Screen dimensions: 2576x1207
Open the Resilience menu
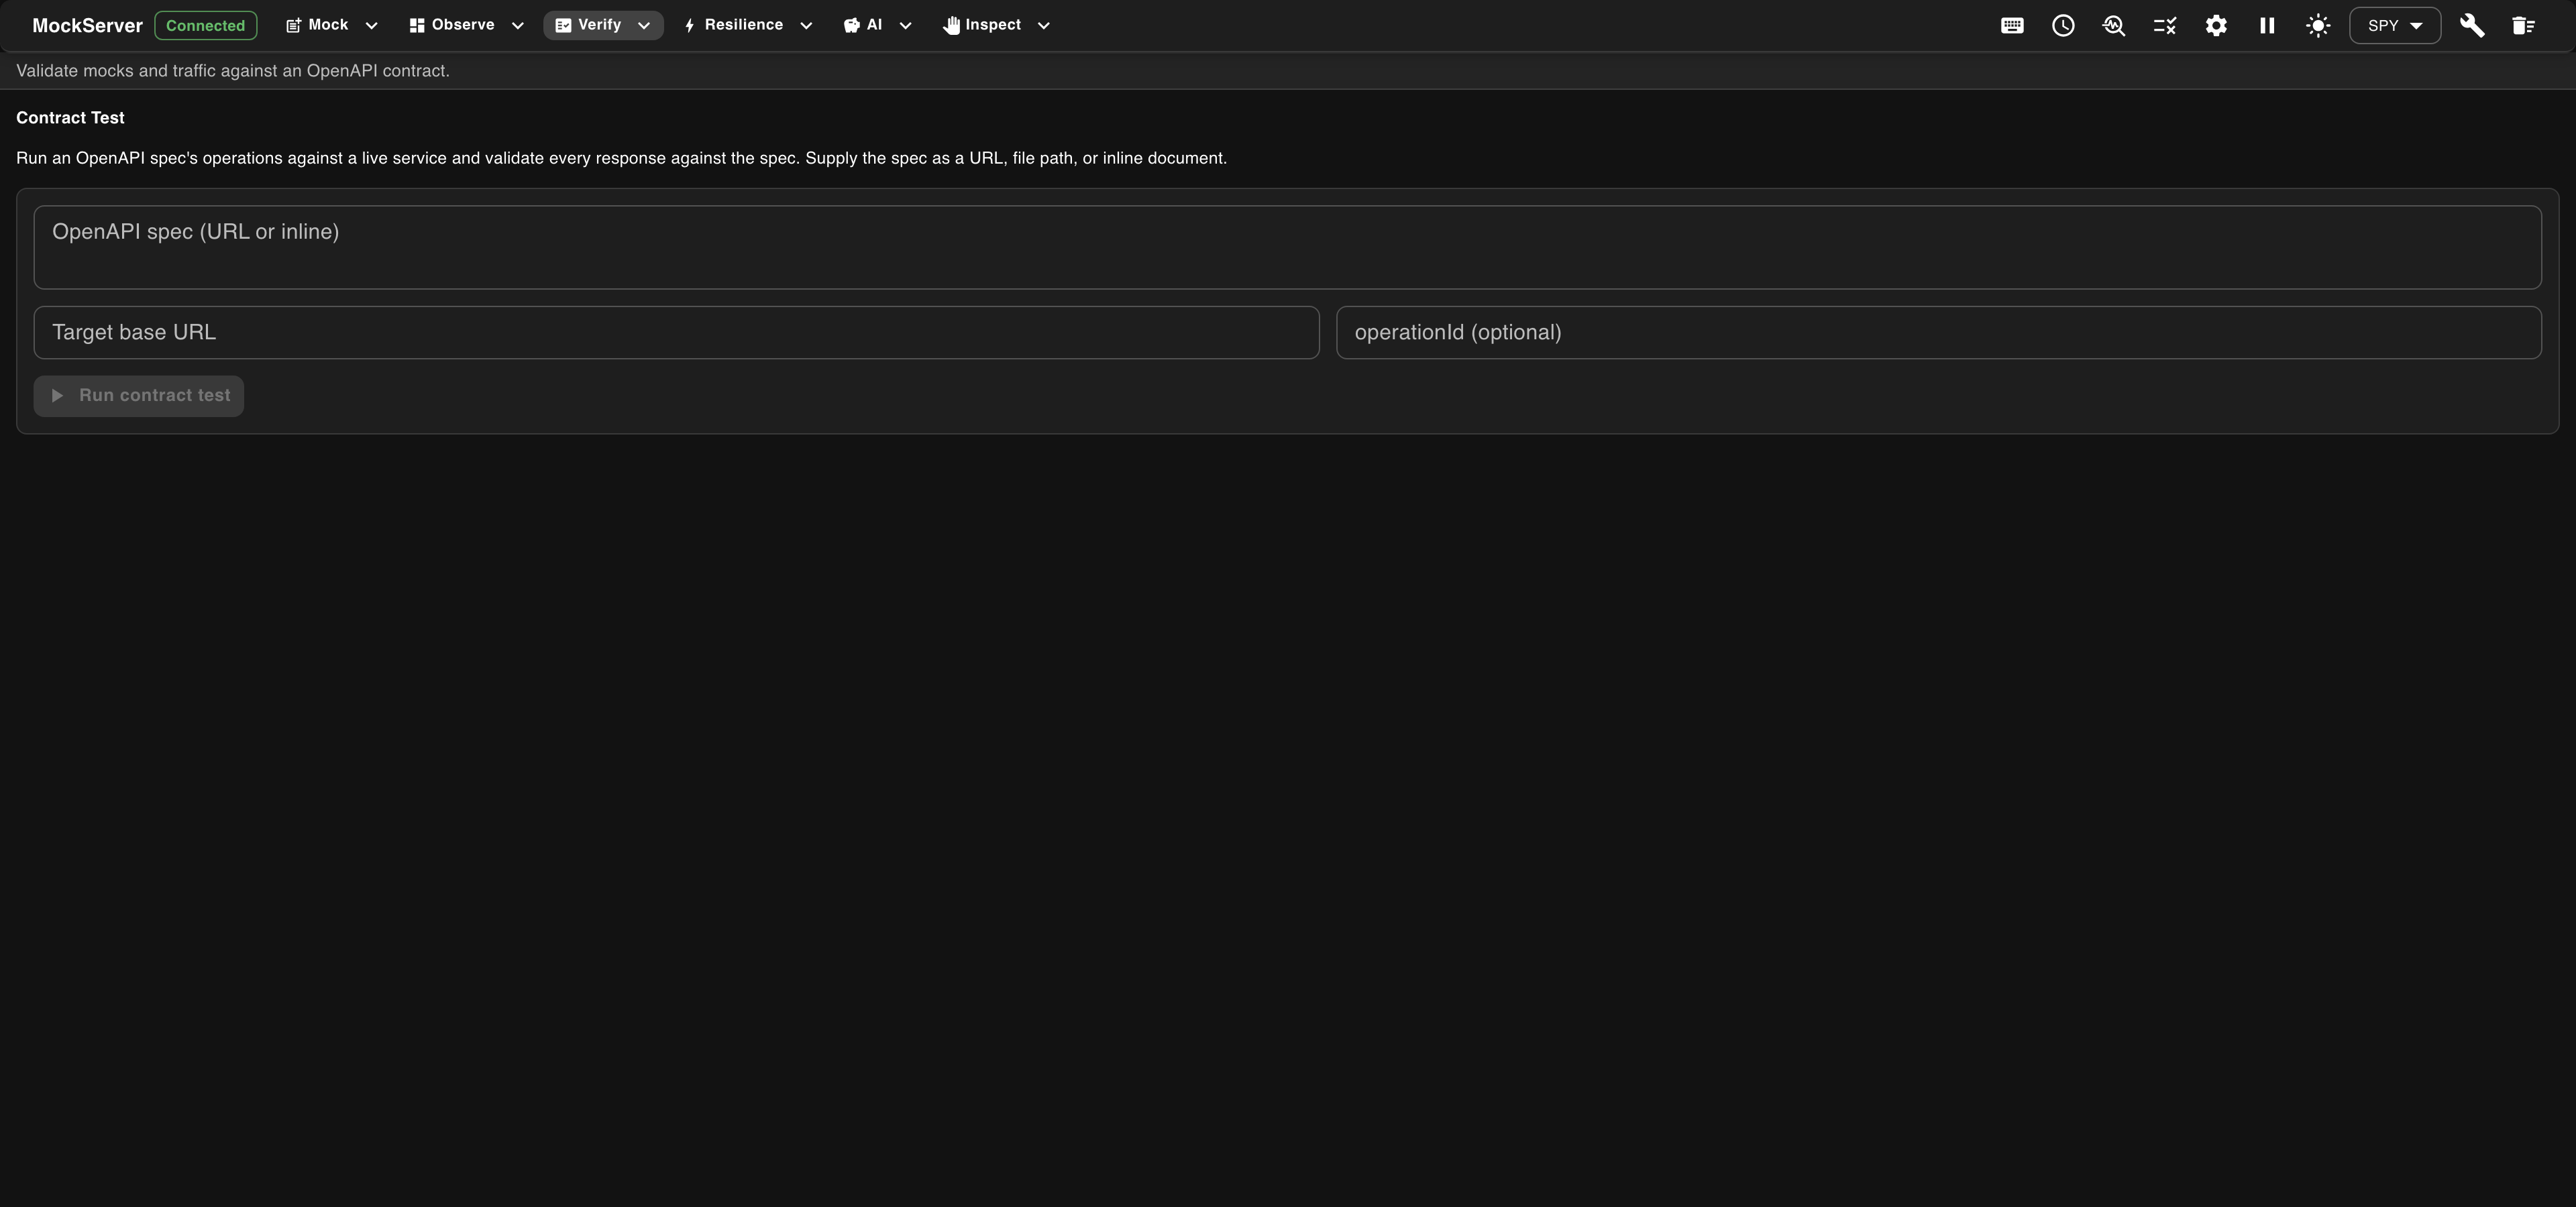747,25
